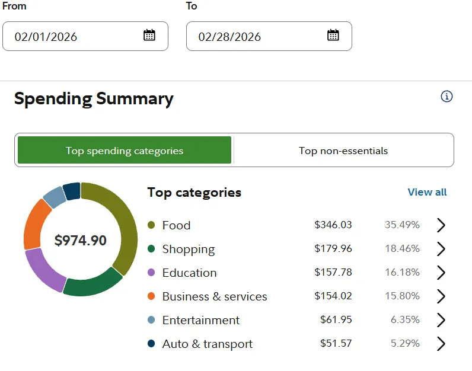The image size is (472, 371).
Task: Select the Entertainment category label
Action: (201, 320)
